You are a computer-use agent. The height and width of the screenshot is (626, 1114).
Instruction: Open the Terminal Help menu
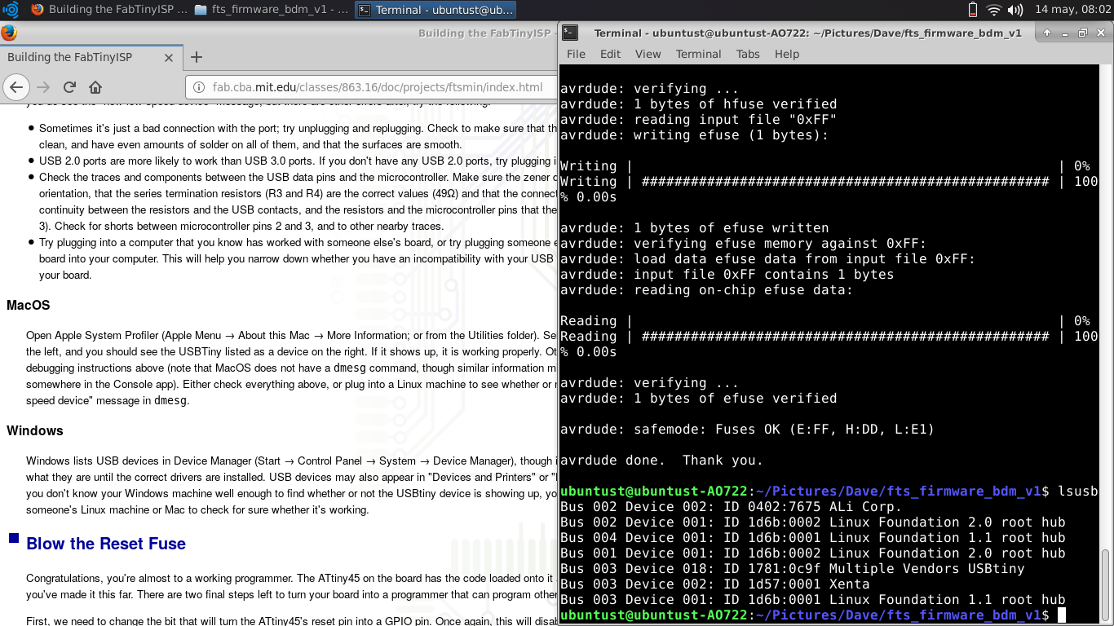pos(787,54)
